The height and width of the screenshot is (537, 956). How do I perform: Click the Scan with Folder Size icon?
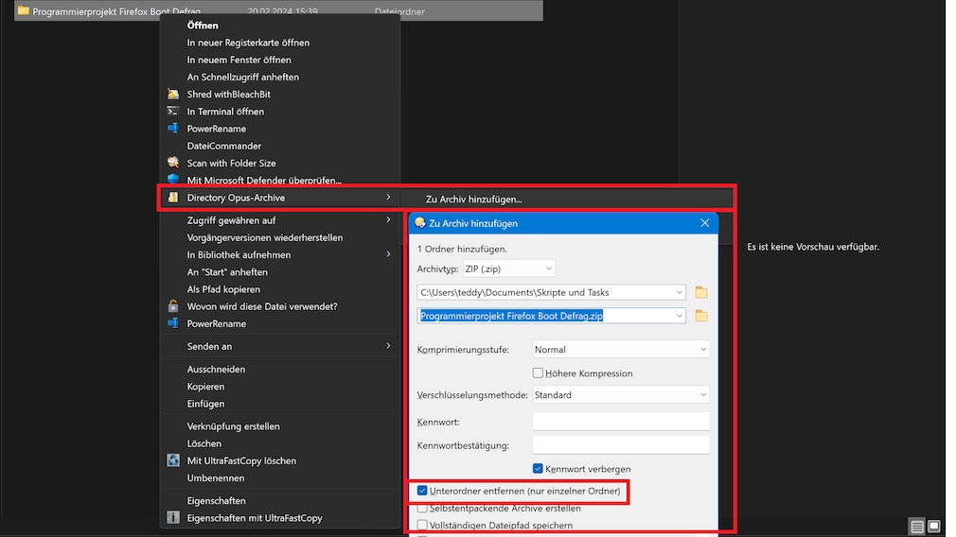tap(173, 163)
